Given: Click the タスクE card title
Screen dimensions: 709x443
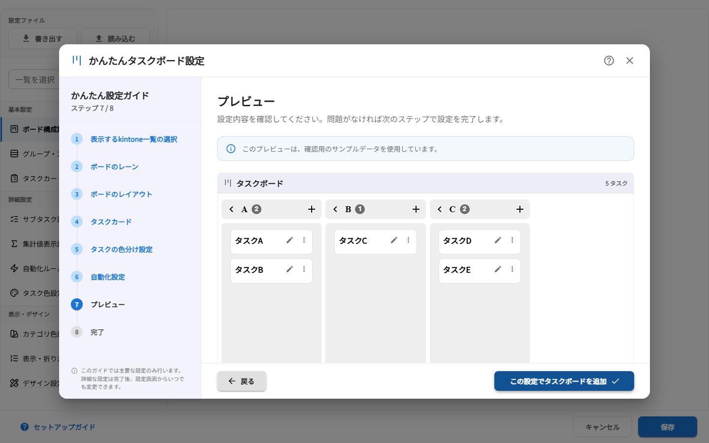Looking at the screenshot, I should coord(457,270).
